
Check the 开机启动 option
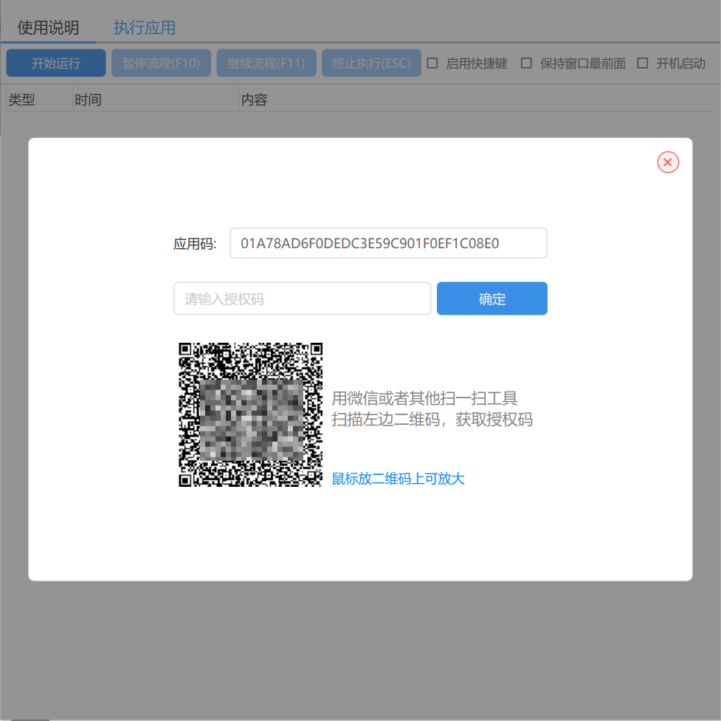(642, 63)
